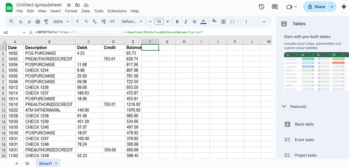Image resolution: width=349 pixels, height=167 pixels.
Task: Click the search menus magnifier icon
Action: click(12, 21)
